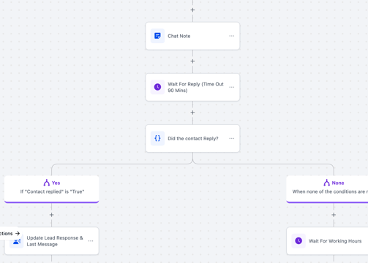Add a step under the Yes branch

[52, 215]
